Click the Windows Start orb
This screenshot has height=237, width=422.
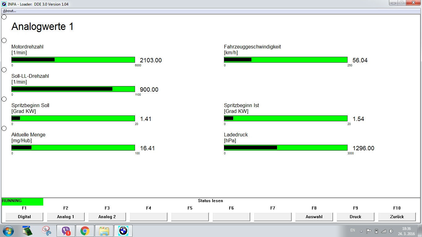(8, 231)
